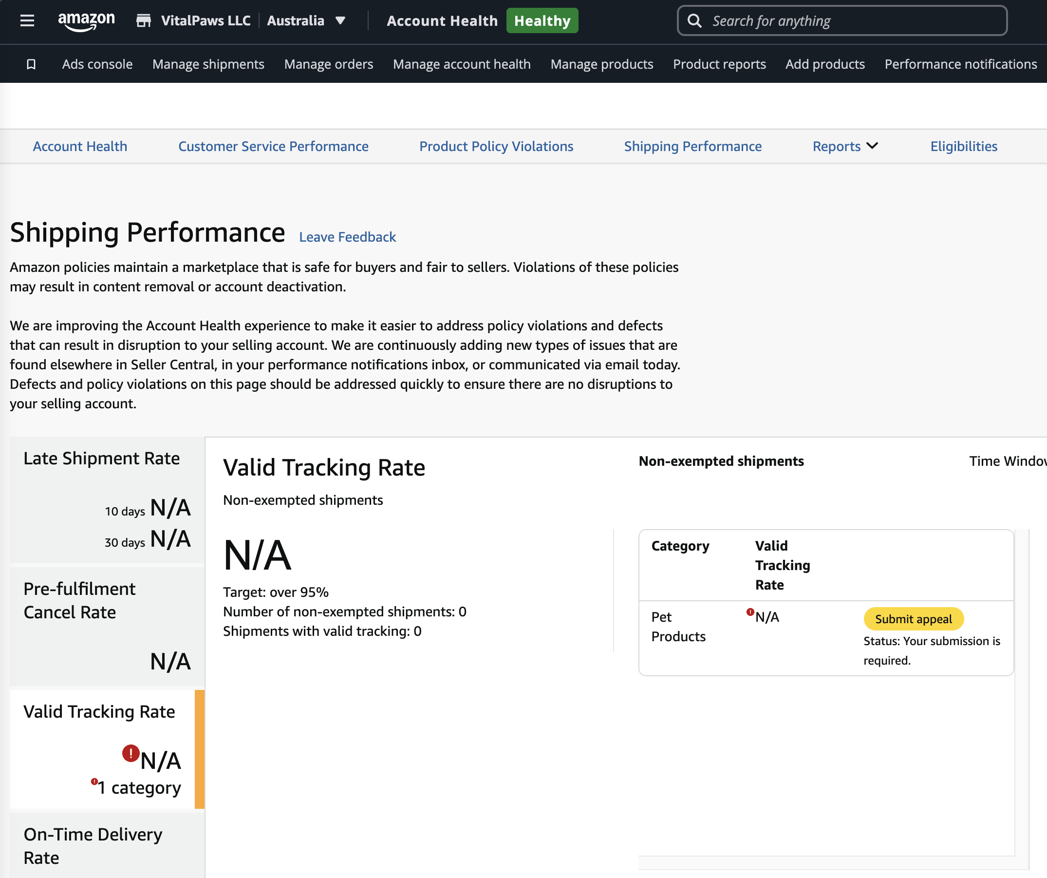The width and height of the screenshot is (1047, 878).
Task: Click the Submit appeal button
Action: pos(914,619)
